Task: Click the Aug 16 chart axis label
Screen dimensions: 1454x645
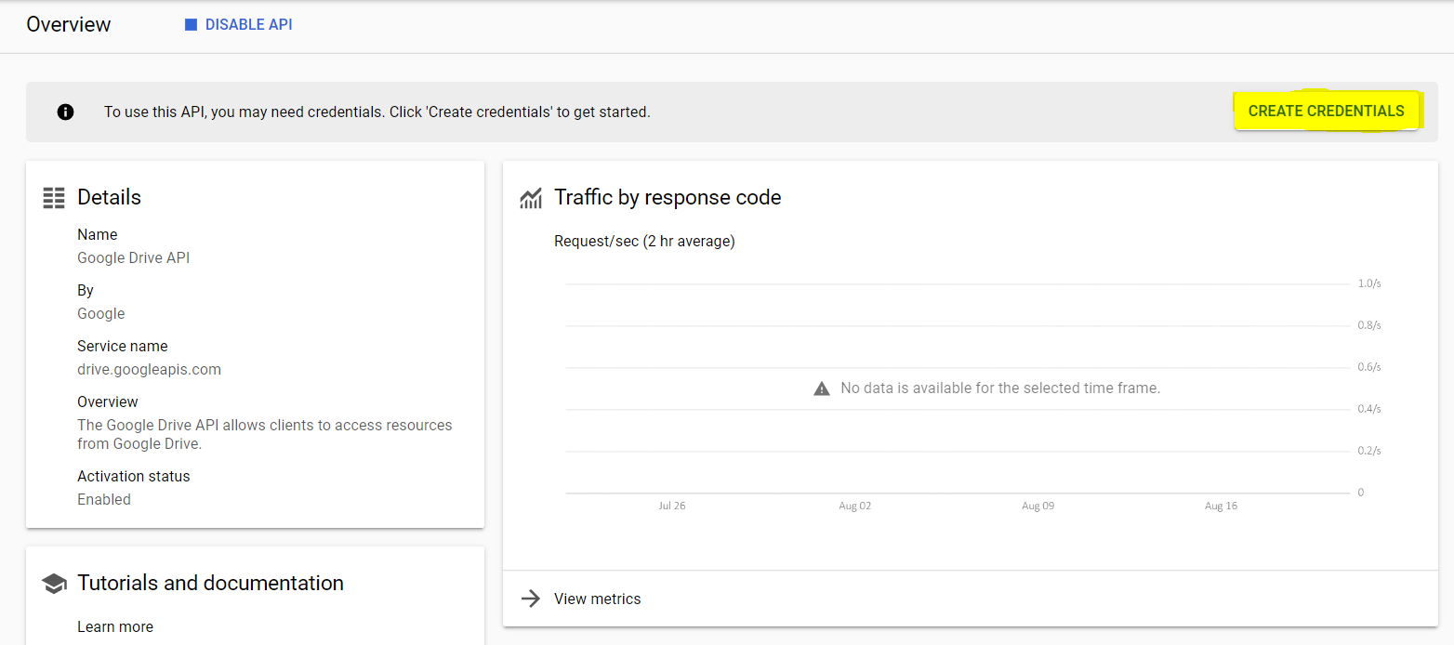Action: pos(1221,507)
